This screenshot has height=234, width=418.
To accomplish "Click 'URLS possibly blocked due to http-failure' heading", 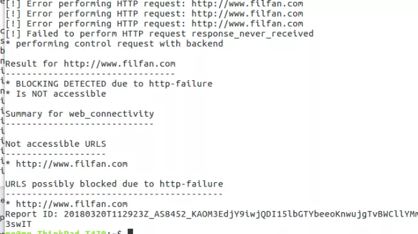I will [x=114, y=184].
